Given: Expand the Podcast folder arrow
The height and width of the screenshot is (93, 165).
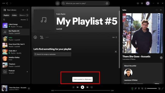Looking at the screenshot, I should [27, 72].
